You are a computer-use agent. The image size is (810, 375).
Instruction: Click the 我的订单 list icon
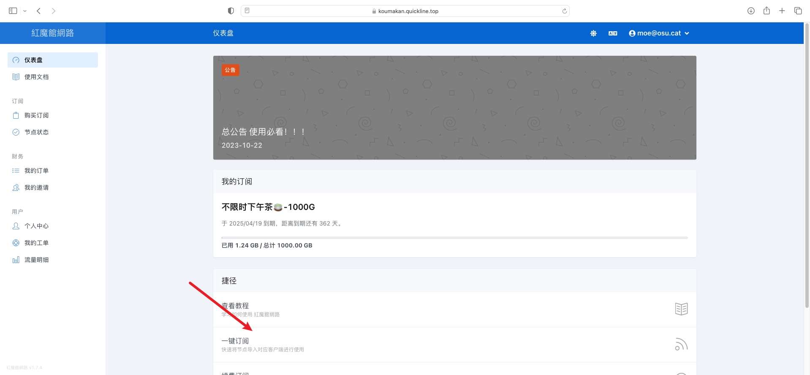pos(16,171)
